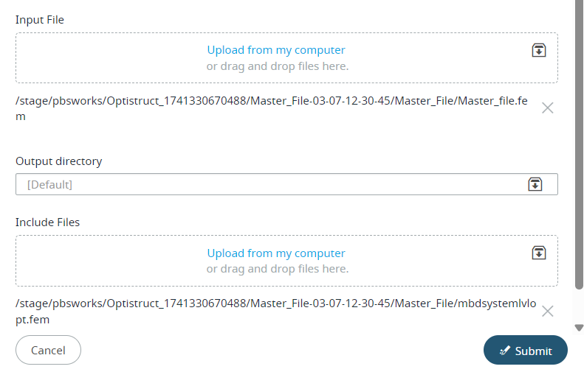Screen dimensions: 584x372
Task: Click the scroll down arrow of the form
Action: pyautogui.click(x=579, y=327)
